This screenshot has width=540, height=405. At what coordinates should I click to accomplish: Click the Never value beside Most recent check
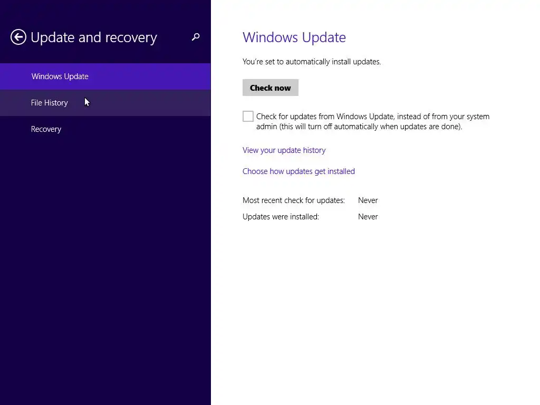tap(368, 200)
